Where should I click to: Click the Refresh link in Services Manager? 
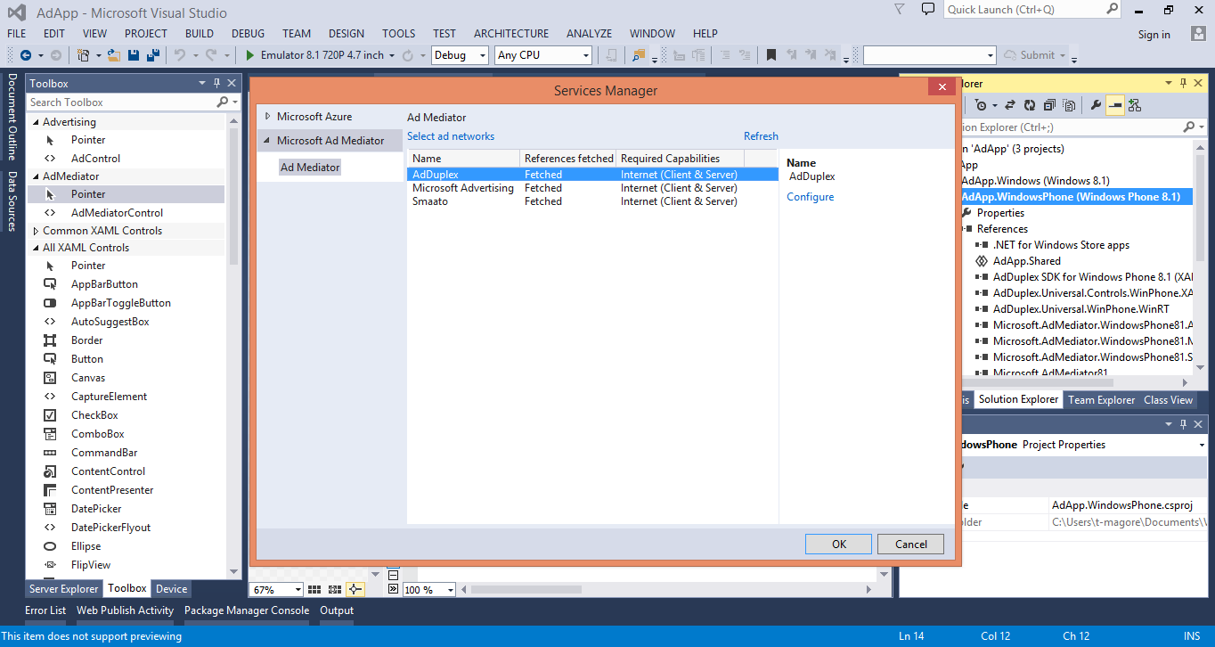(761, 136)
